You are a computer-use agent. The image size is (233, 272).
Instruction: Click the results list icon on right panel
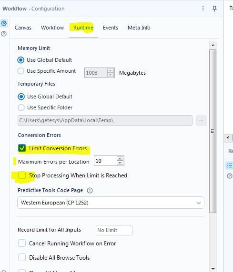pos(230,165)
